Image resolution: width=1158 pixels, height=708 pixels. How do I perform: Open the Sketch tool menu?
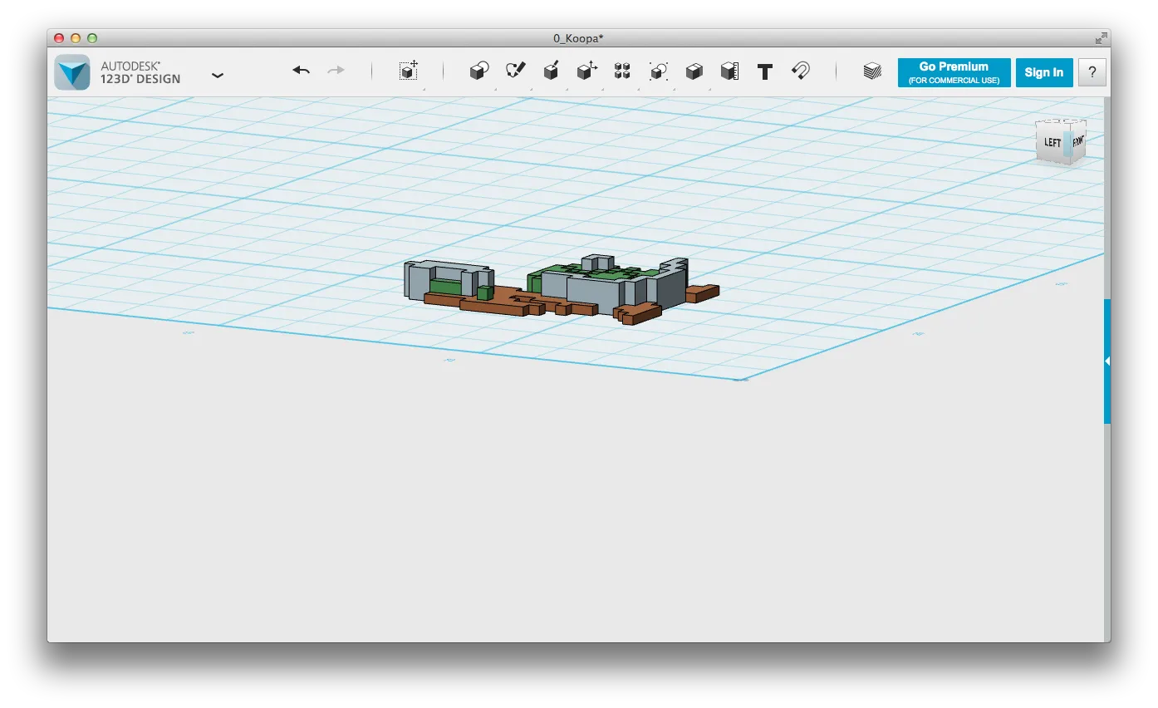tap(516, 71)
